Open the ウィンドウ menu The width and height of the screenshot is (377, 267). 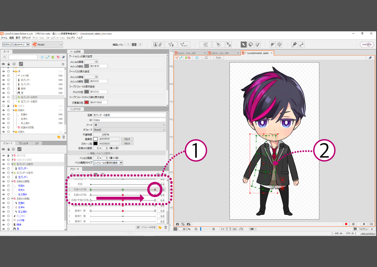[70, 38]
